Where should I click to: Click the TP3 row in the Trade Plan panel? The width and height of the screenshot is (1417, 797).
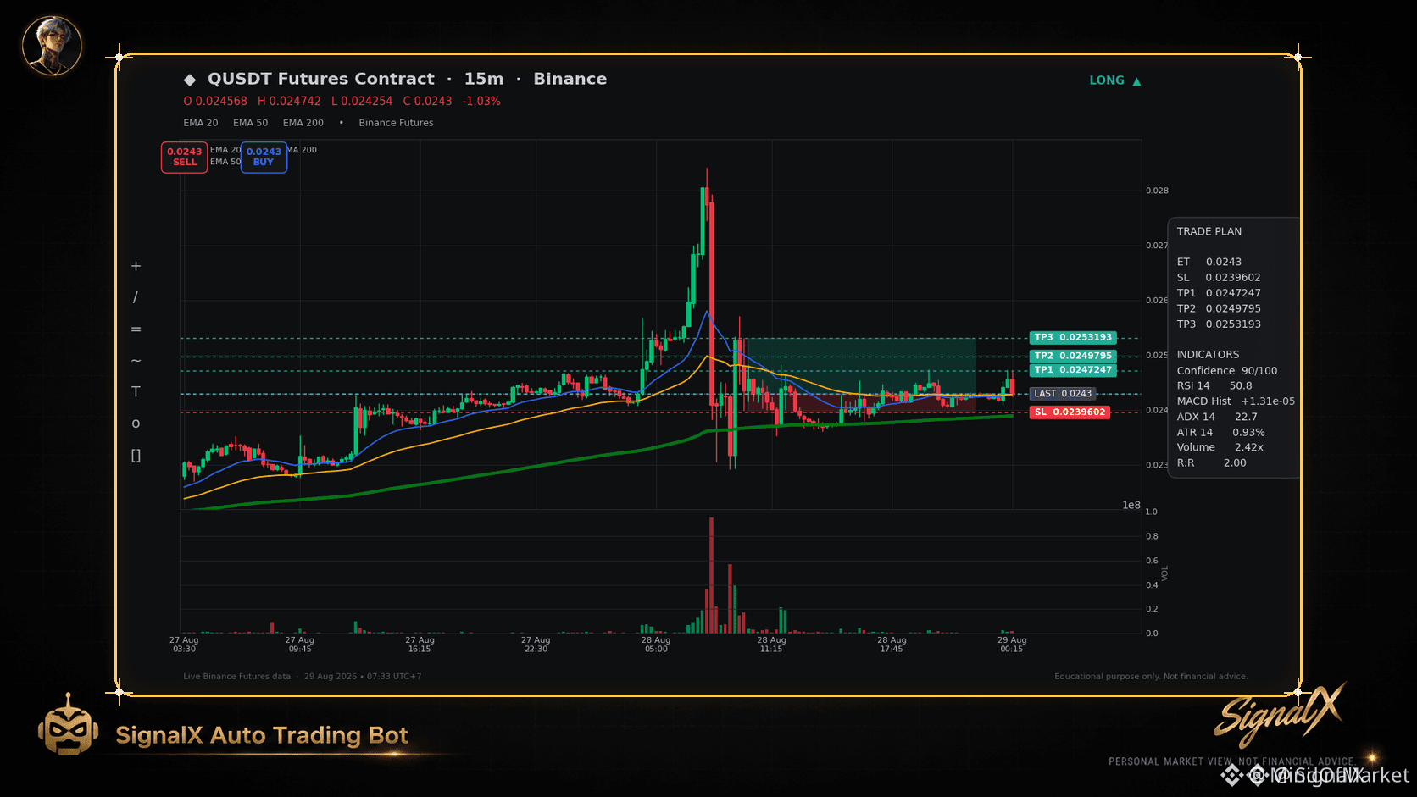1219,324
